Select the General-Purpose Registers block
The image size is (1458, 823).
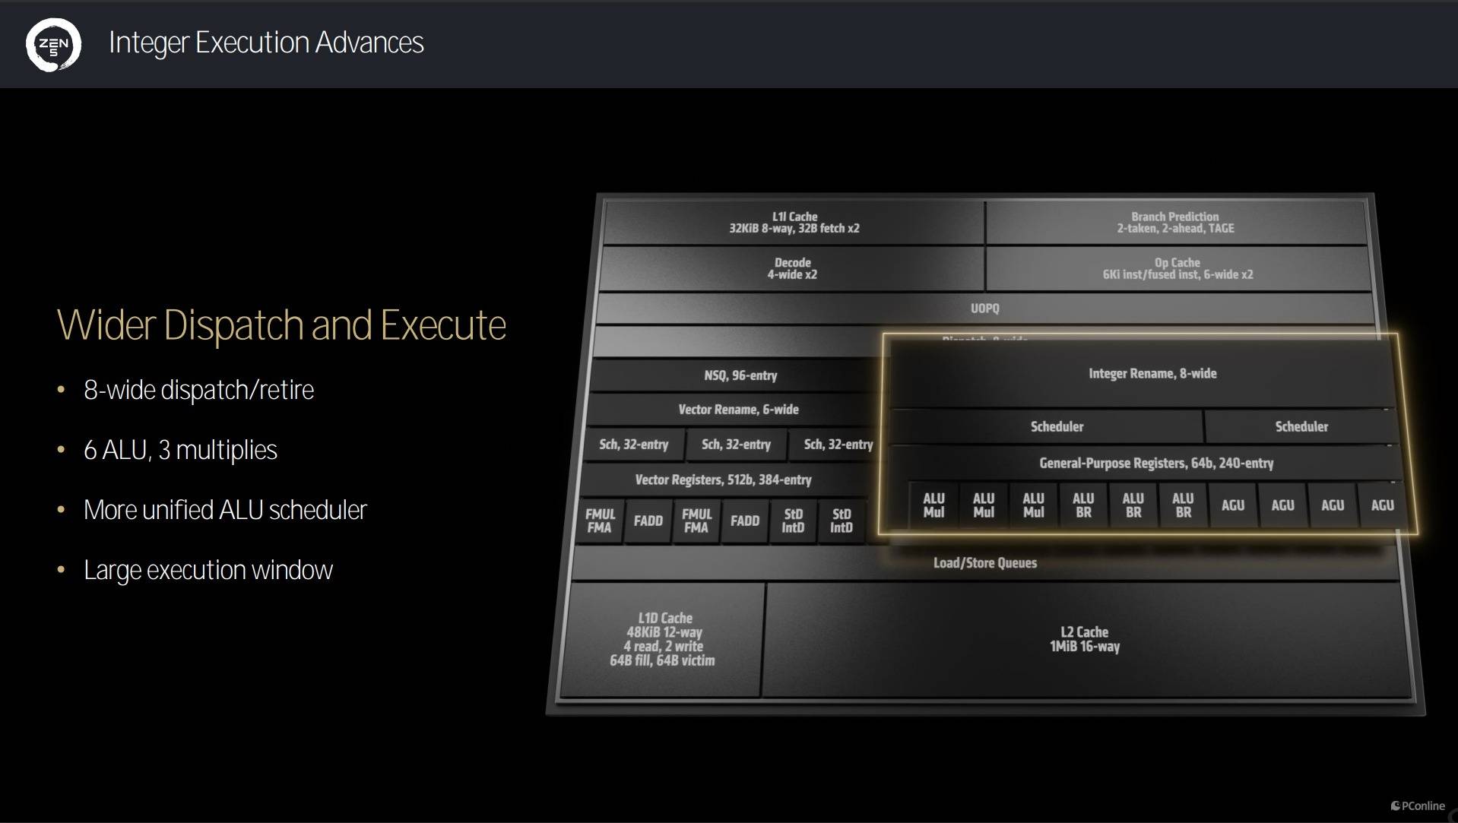[x=1155, y=464]
